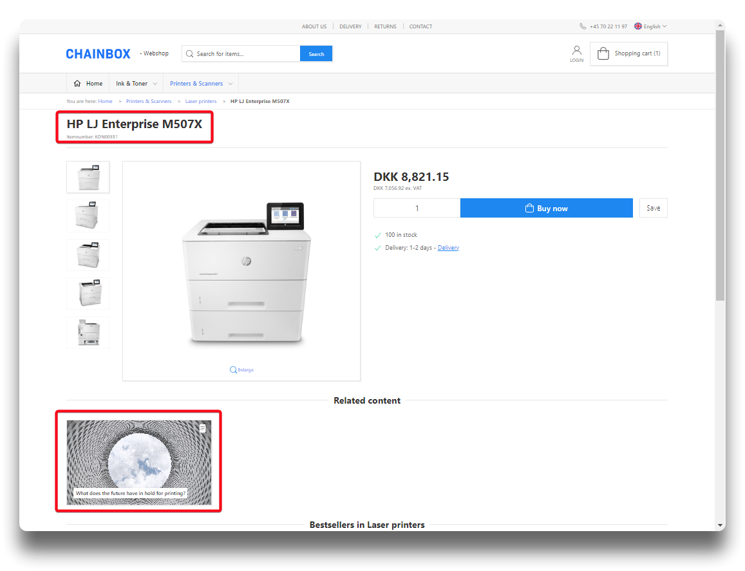Expand the Ink & Toner menu chevron
The height and width of the screenshot is (571, 745).
coord(155,84)
